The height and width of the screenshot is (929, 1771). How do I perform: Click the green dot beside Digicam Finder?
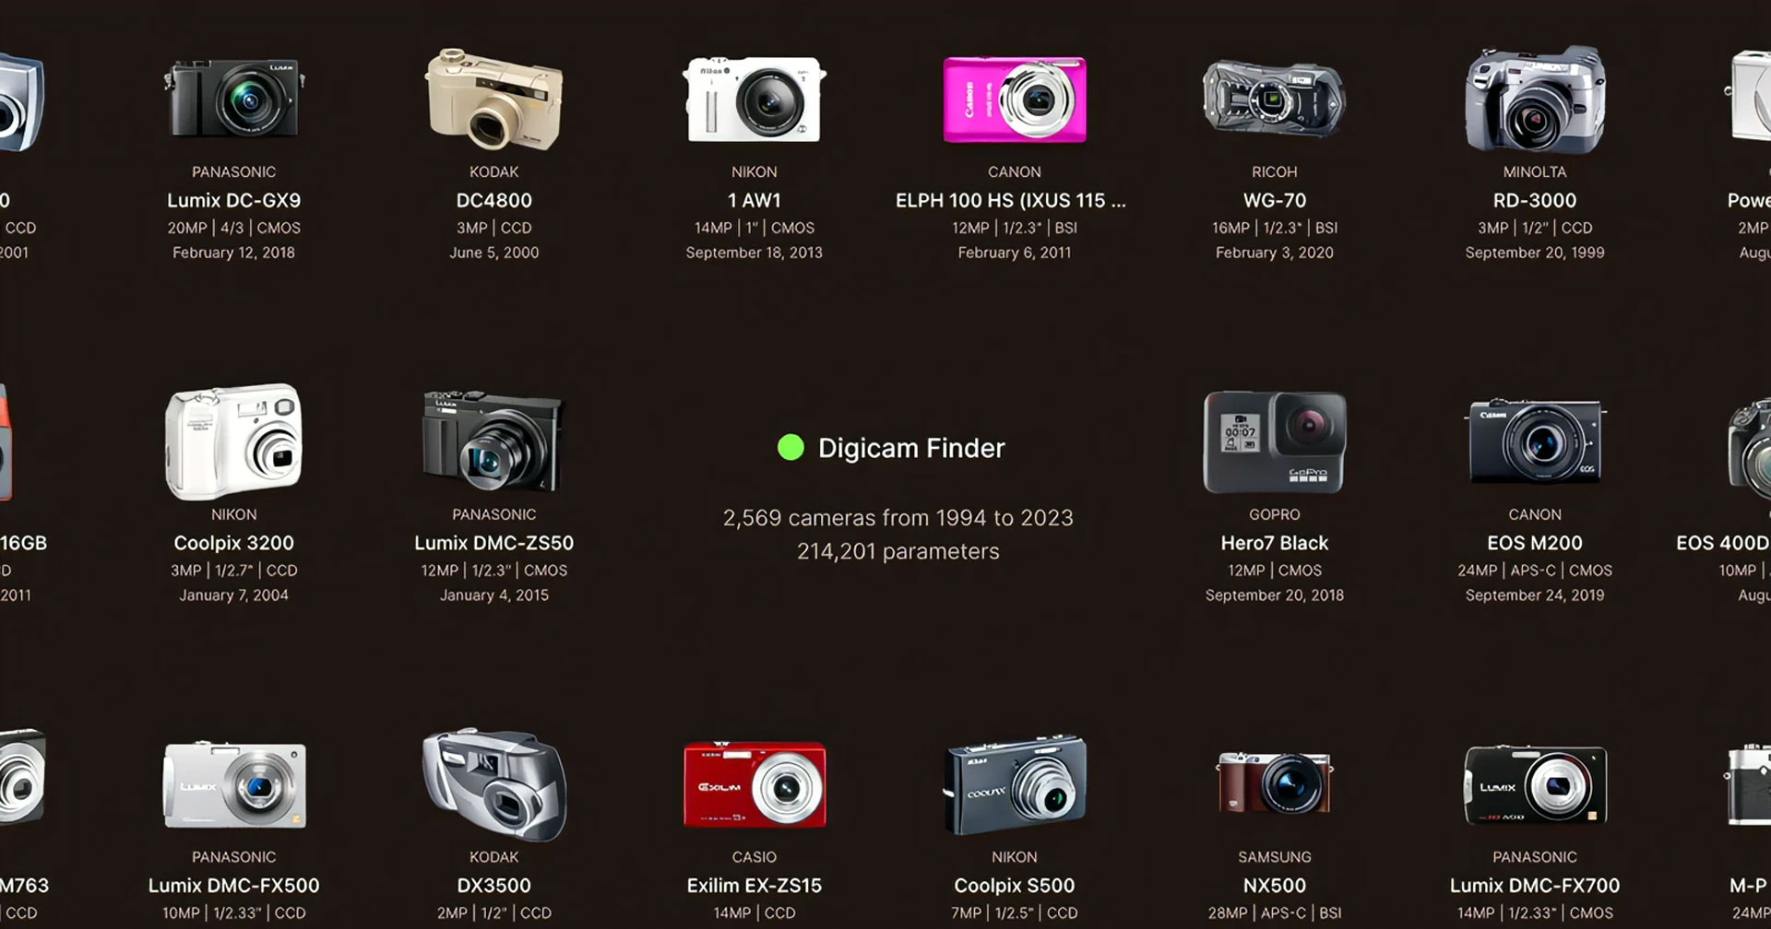[x=790, y=448]
